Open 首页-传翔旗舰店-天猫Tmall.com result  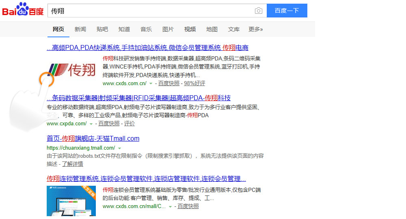point(93,138)
